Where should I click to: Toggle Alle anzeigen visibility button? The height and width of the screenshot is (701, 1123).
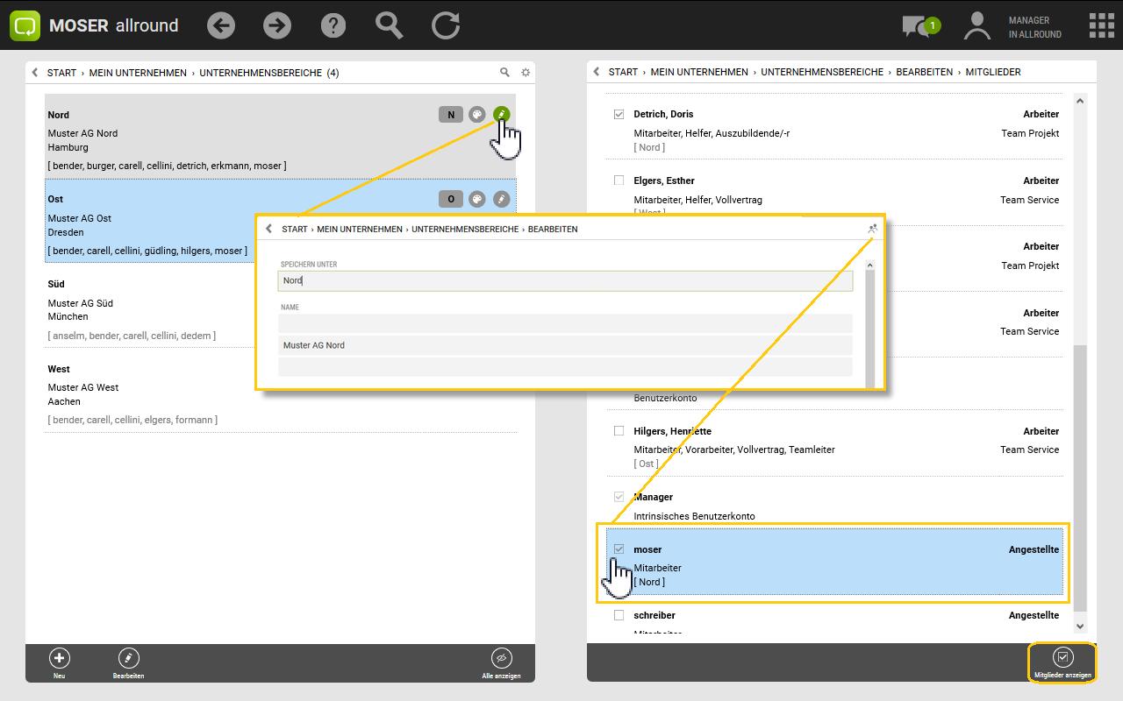pyautogui.click(x=501, y=663)
